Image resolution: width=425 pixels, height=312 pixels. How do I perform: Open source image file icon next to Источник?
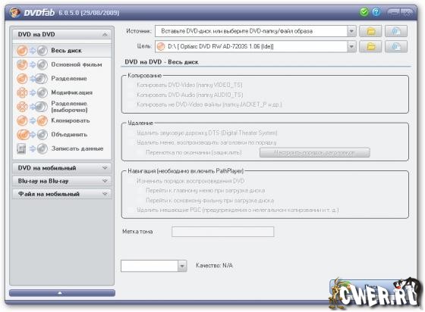(x=396, y=31)
